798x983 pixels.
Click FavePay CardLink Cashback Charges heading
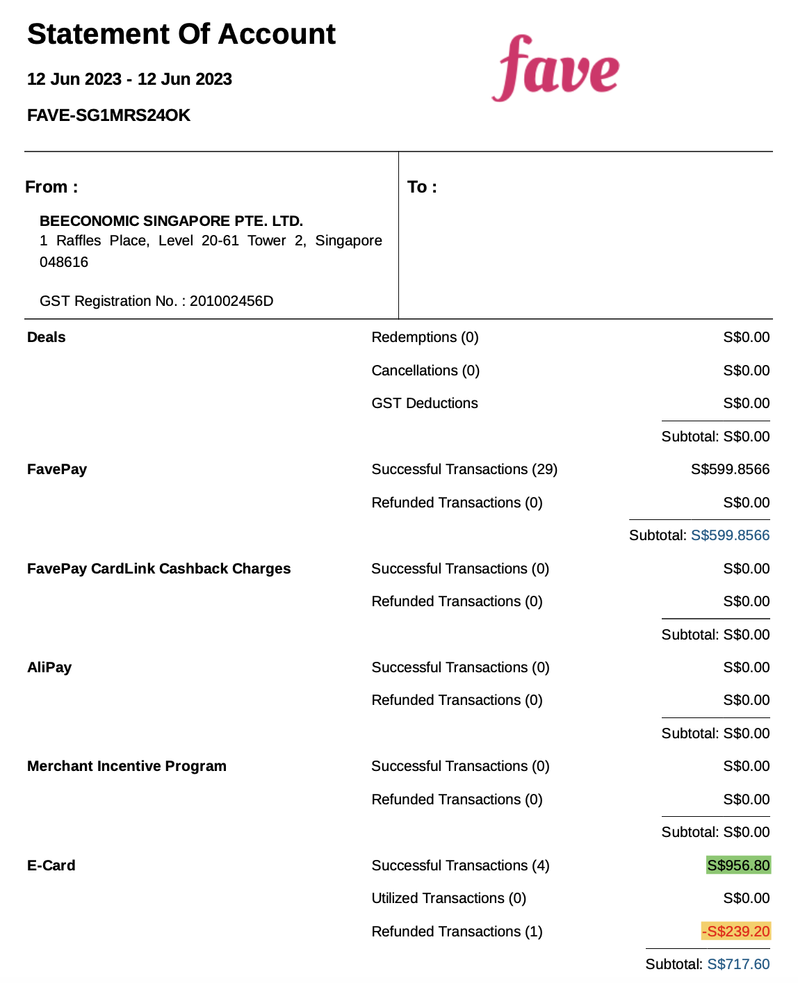pos(158,569)
